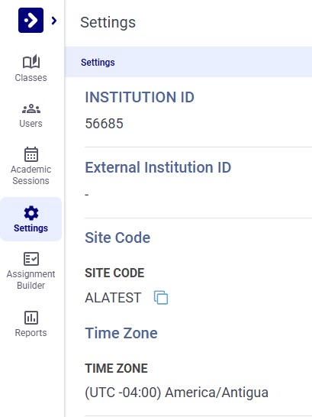Click the Academic Sessions sidebar label
This screenshot has width=312, height=417.
31,175
